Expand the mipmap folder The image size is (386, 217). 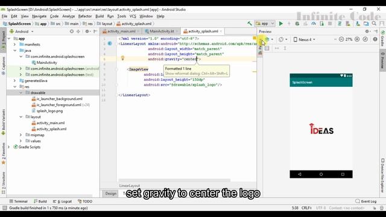[21, 135]
